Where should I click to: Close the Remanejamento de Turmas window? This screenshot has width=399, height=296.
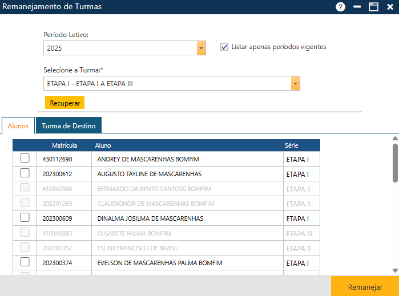tap(390, 7)
